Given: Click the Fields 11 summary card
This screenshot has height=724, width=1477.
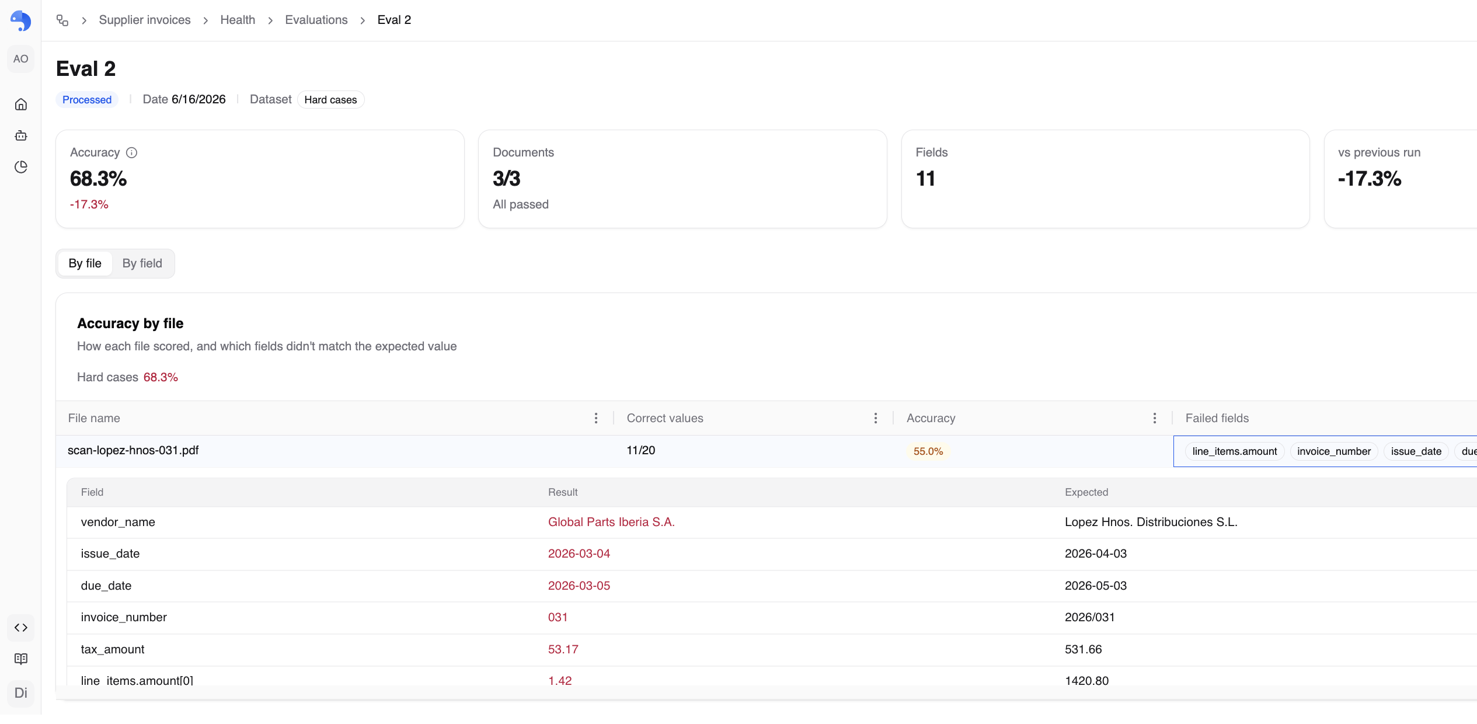Looking at the screenshot, I should coord(1105,179).
